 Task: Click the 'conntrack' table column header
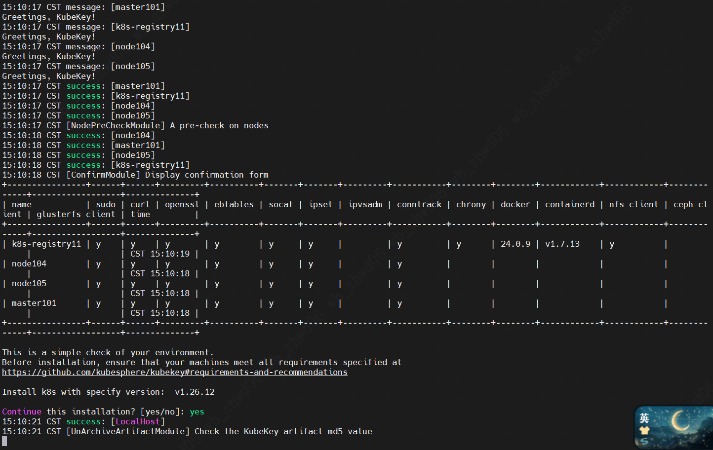pyautogui.click(x=419, y=204)
